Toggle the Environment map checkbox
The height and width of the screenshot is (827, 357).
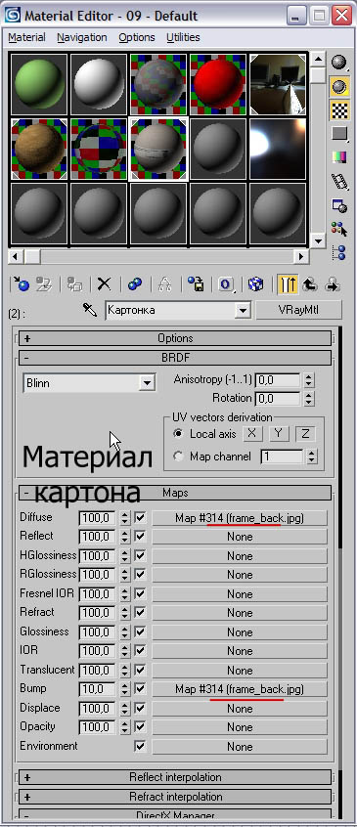[140, 746]
